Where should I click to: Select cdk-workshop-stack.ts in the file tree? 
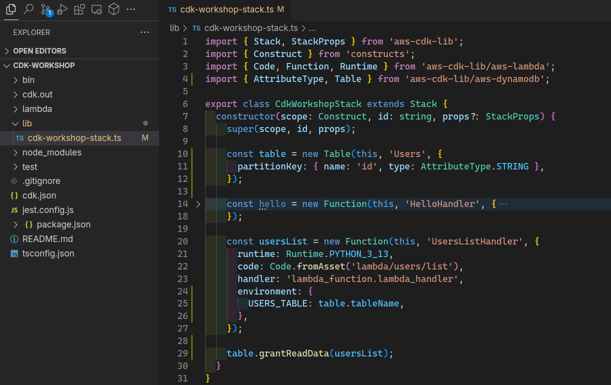[80, 138]
